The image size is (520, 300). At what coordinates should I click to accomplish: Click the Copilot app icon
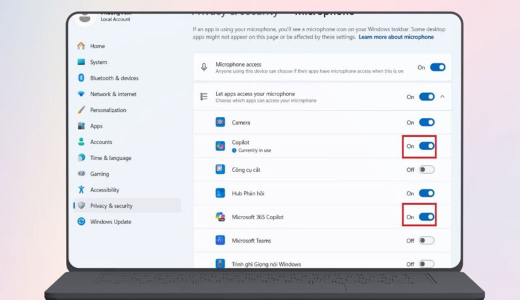tap(220, 146)
